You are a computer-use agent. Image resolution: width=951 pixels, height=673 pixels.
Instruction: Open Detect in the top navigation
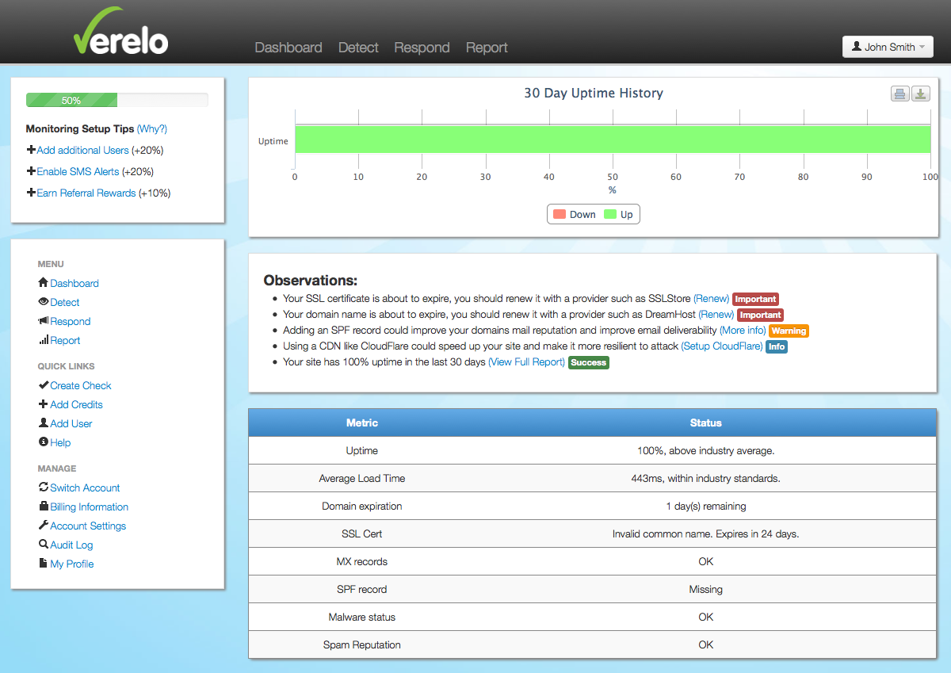(x=358, y=48)
